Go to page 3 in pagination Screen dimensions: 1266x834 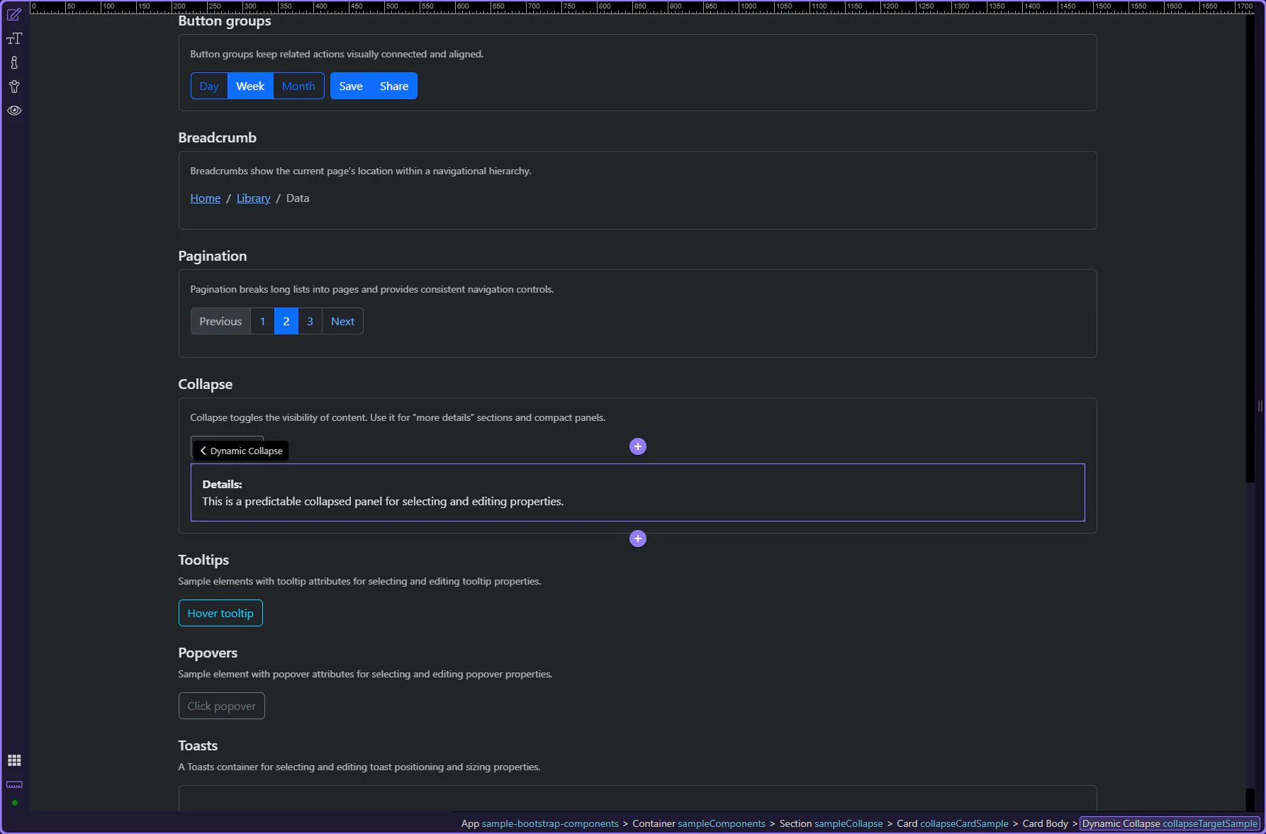coord(310,321)
